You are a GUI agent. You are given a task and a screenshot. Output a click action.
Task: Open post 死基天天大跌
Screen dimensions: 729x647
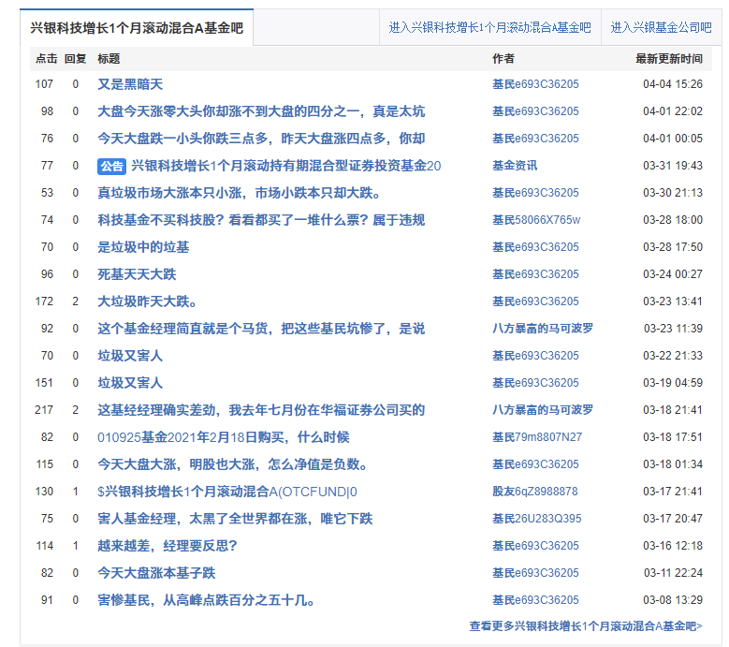(x=137, y=274)
